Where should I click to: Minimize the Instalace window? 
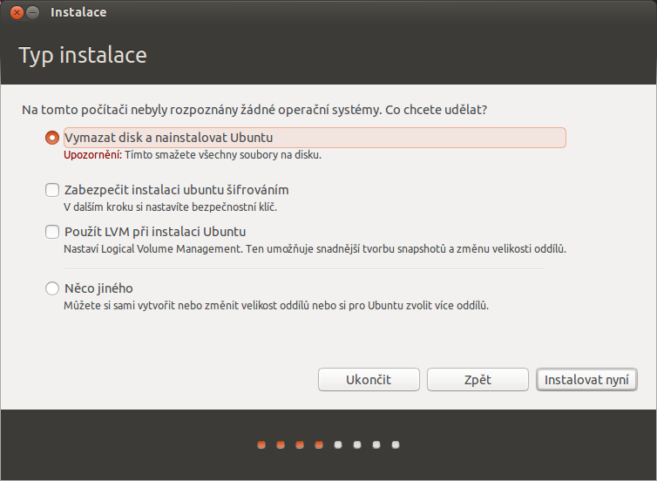pyautogui.click(x=33, y=12)
